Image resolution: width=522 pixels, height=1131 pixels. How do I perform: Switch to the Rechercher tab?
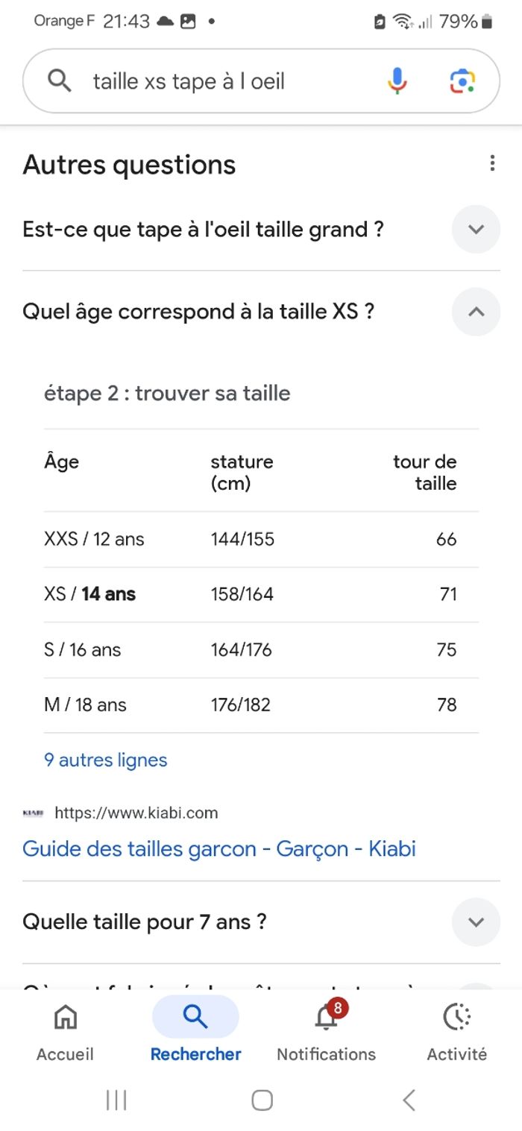pos(195,1029)
